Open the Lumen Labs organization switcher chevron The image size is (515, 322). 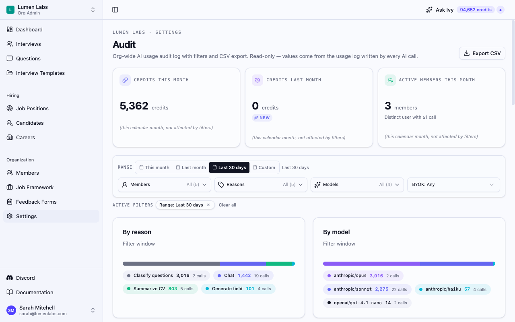93,10
